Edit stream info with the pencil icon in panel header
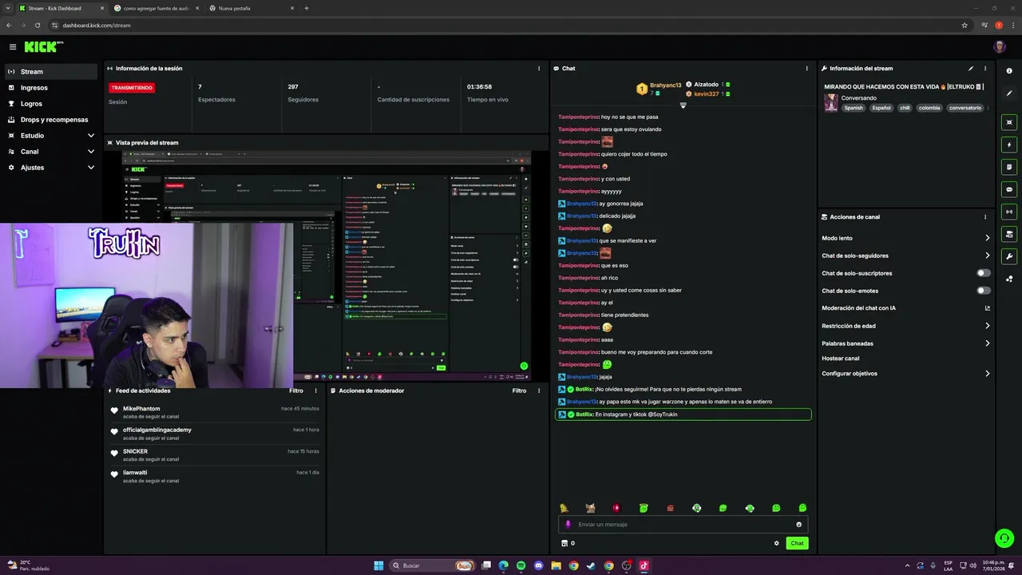Image resolution: width=1022 pixels, height=575 pixels. (971, 69)
